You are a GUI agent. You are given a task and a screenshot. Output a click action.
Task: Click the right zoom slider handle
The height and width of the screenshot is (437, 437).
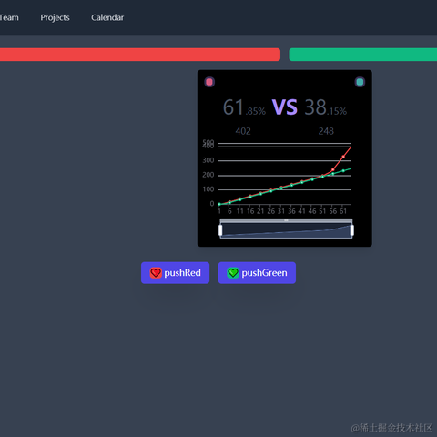click(352, 230)
